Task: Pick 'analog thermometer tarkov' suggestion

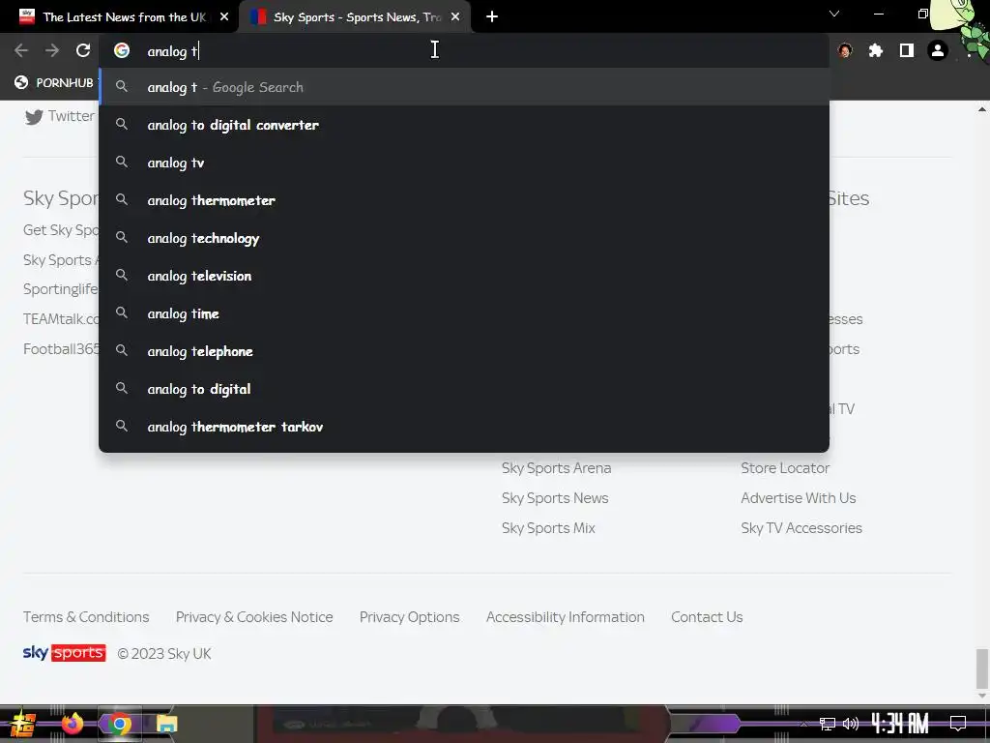Action: [464, 427]
